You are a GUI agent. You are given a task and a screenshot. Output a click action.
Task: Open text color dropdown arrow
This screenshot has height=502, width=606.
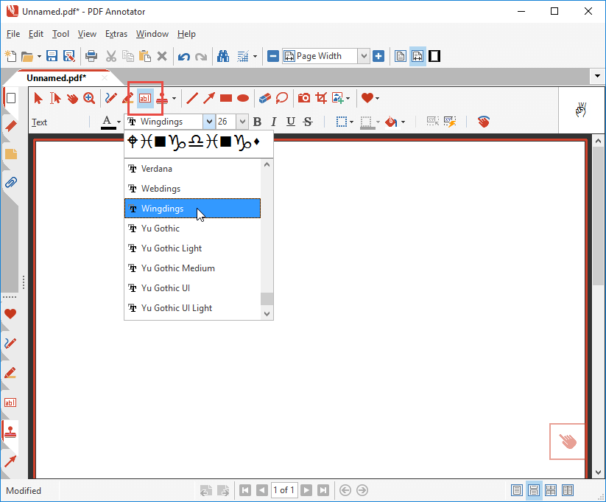tap(119, 122)
